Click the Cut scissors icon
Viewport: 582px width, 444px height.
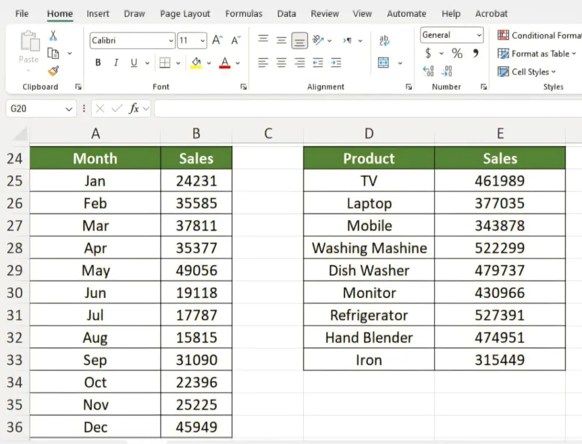(x=53, y=35)
